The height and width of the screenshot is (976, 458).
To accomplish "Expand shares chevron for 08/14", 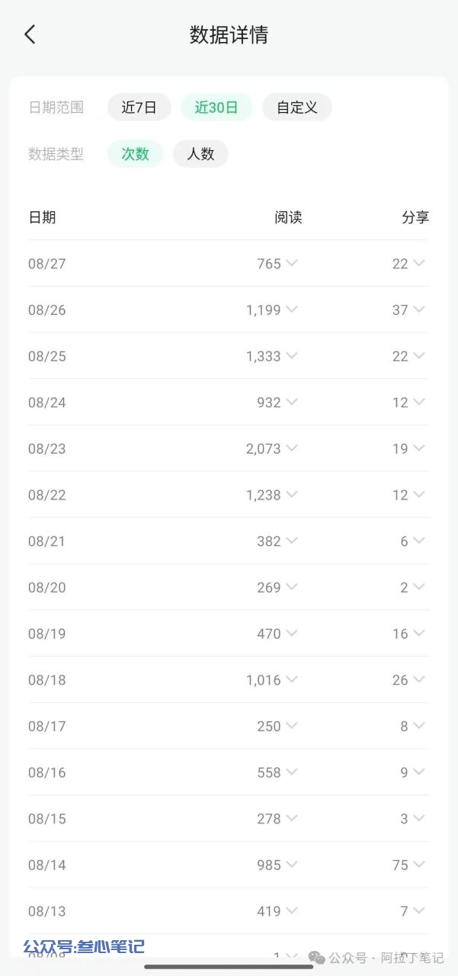I will 418,865.
